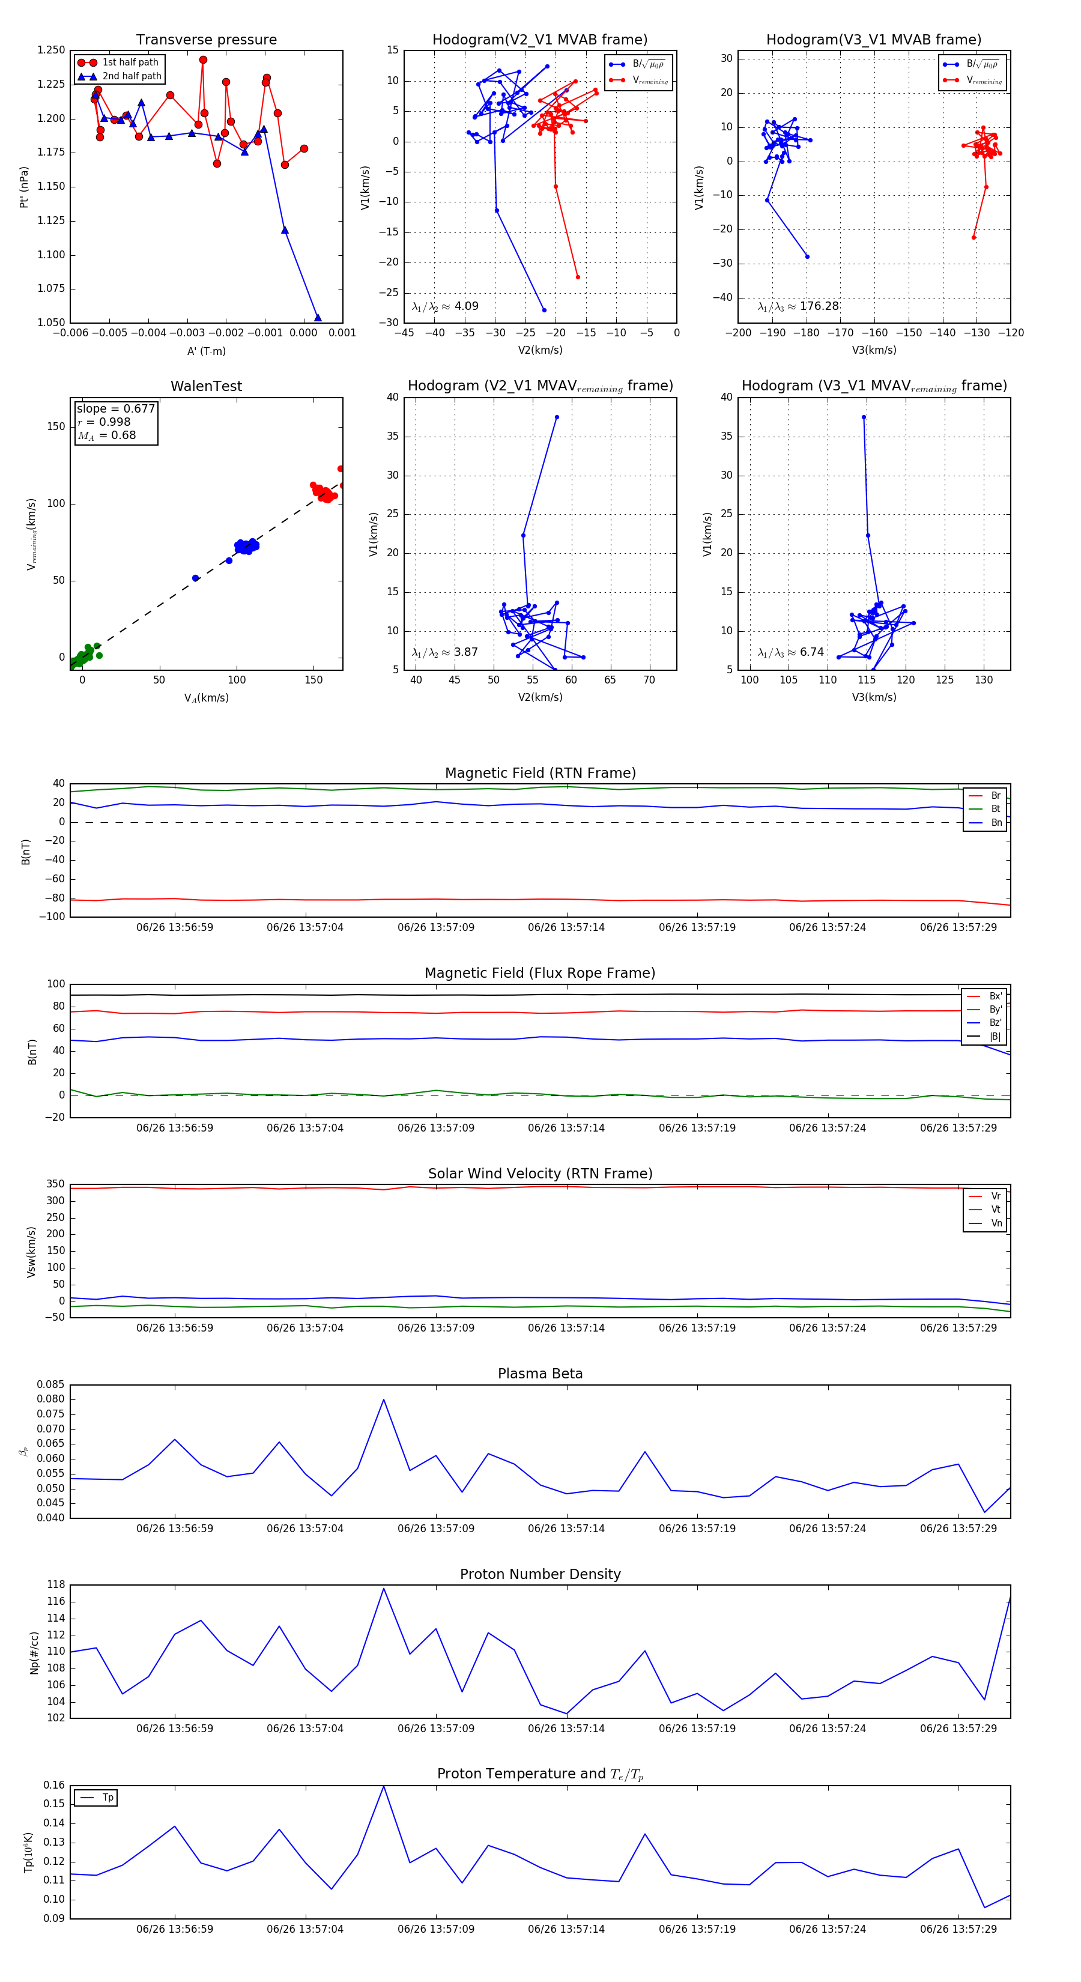Click the 13:57:14 tick label under Plasma Beta

[x=566, y=1528]
